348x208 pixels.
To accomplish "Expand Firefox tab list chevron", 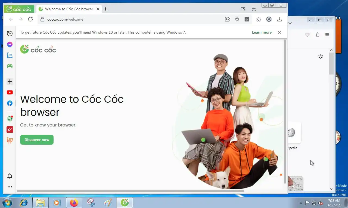I will click(x=290, y=23).
